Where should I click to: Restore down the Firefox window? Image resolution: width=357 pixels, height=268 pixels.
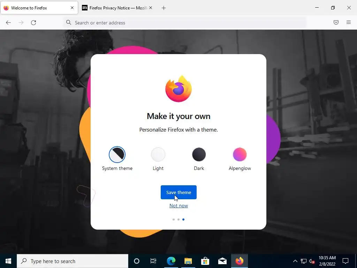tap(333, 8)
